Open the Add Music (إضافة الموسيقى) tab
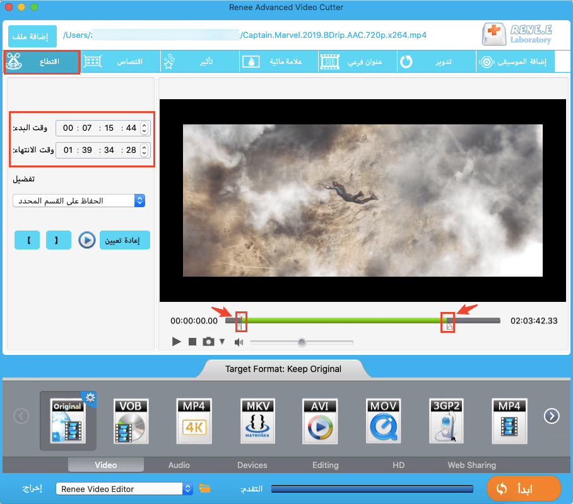Screen dimensions: 573x504 (516, 61)
